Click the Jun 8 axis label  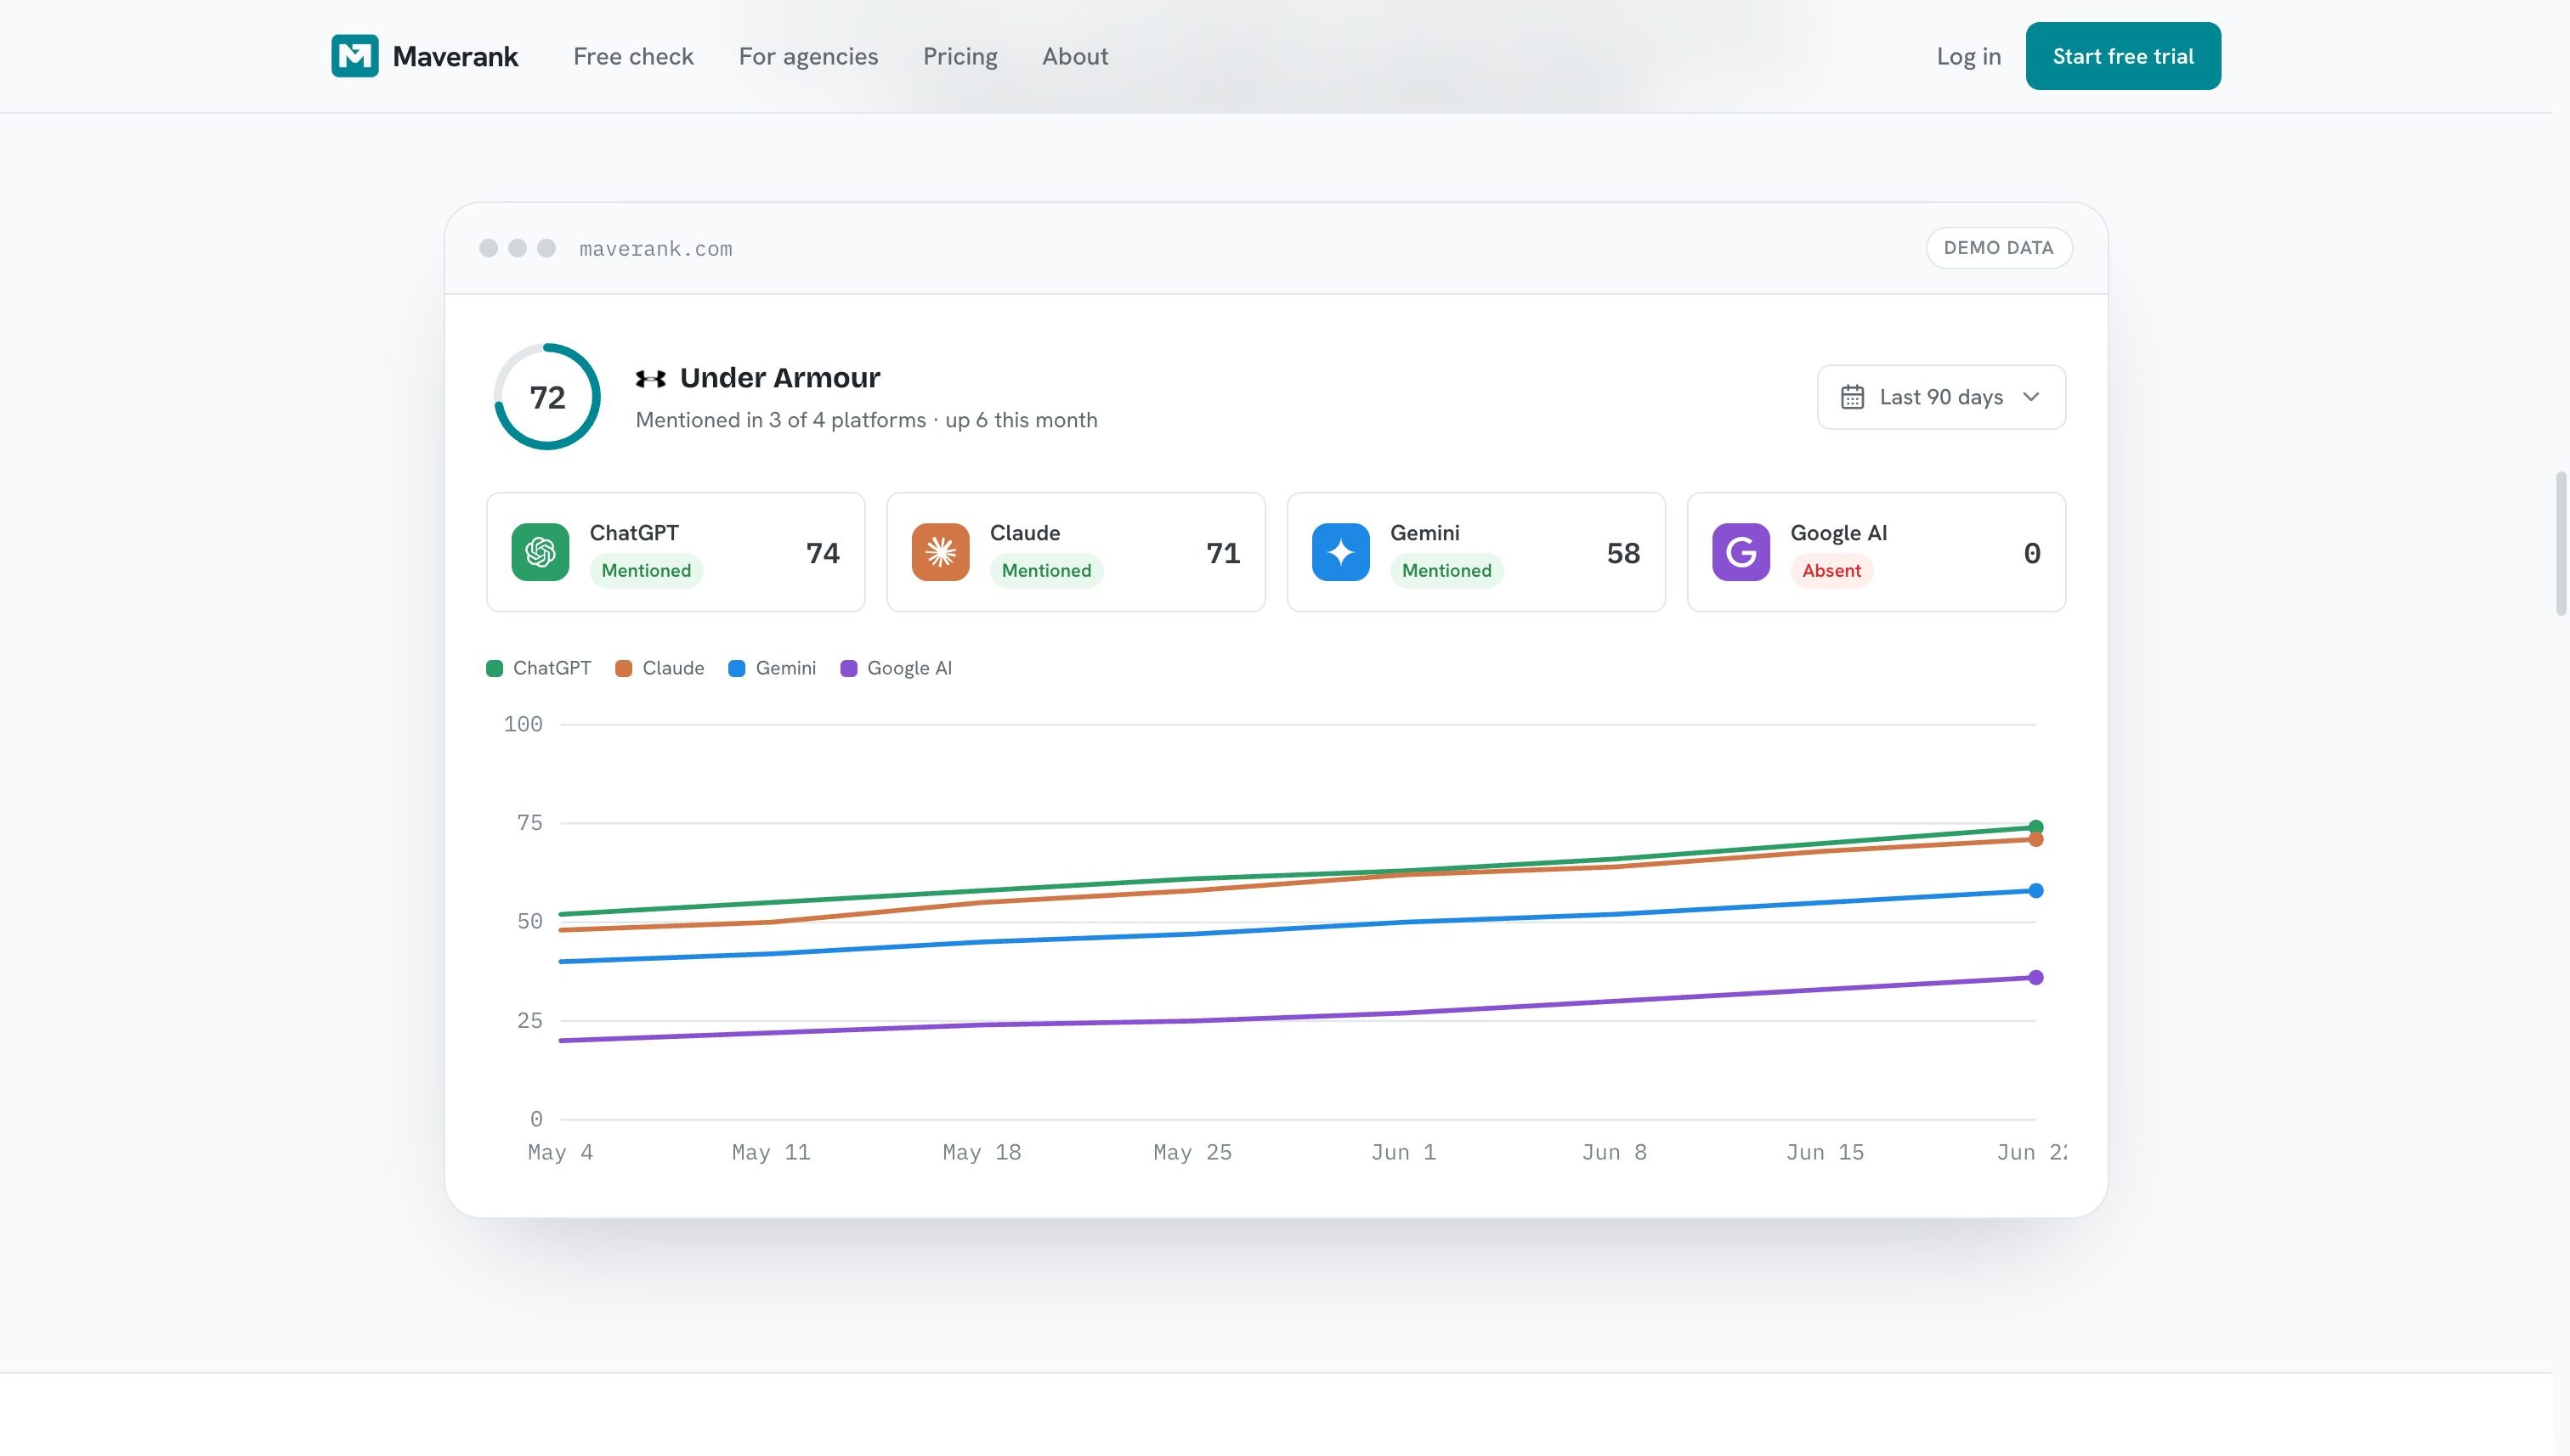coord(1615,1152)
